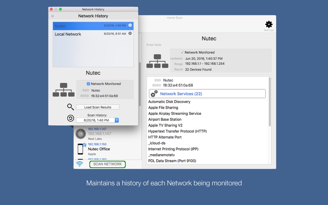Select the Airport Base Station service
The height and width of the screenshot is (205, 328).
point(165,119)
